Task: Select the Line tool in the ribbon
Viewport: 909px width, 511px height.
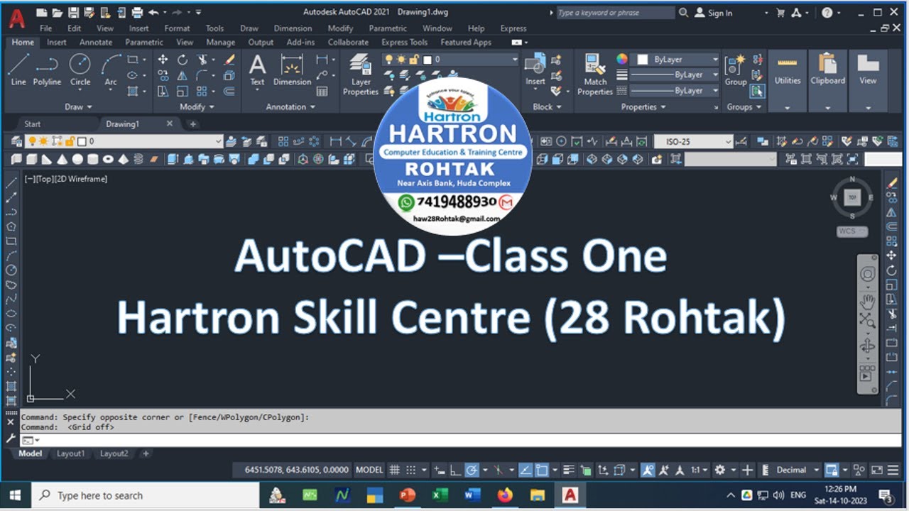Action: [18, 70]
